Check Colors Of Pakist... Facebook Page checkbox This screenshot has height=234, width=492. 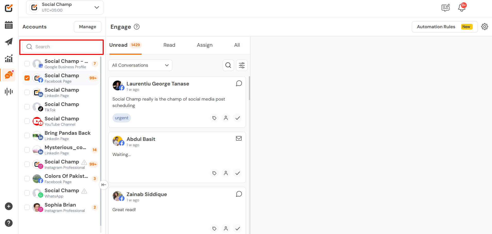point(27,179)
